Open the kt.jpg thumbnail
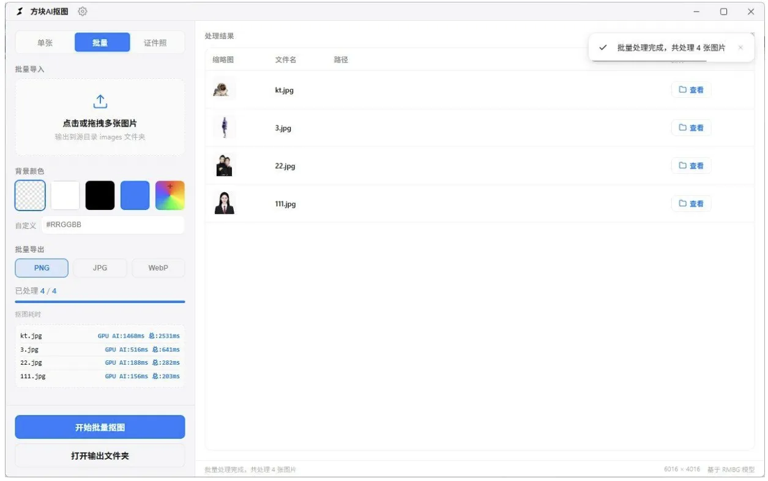Screen dimensions: 768x481 pos(224,90)
